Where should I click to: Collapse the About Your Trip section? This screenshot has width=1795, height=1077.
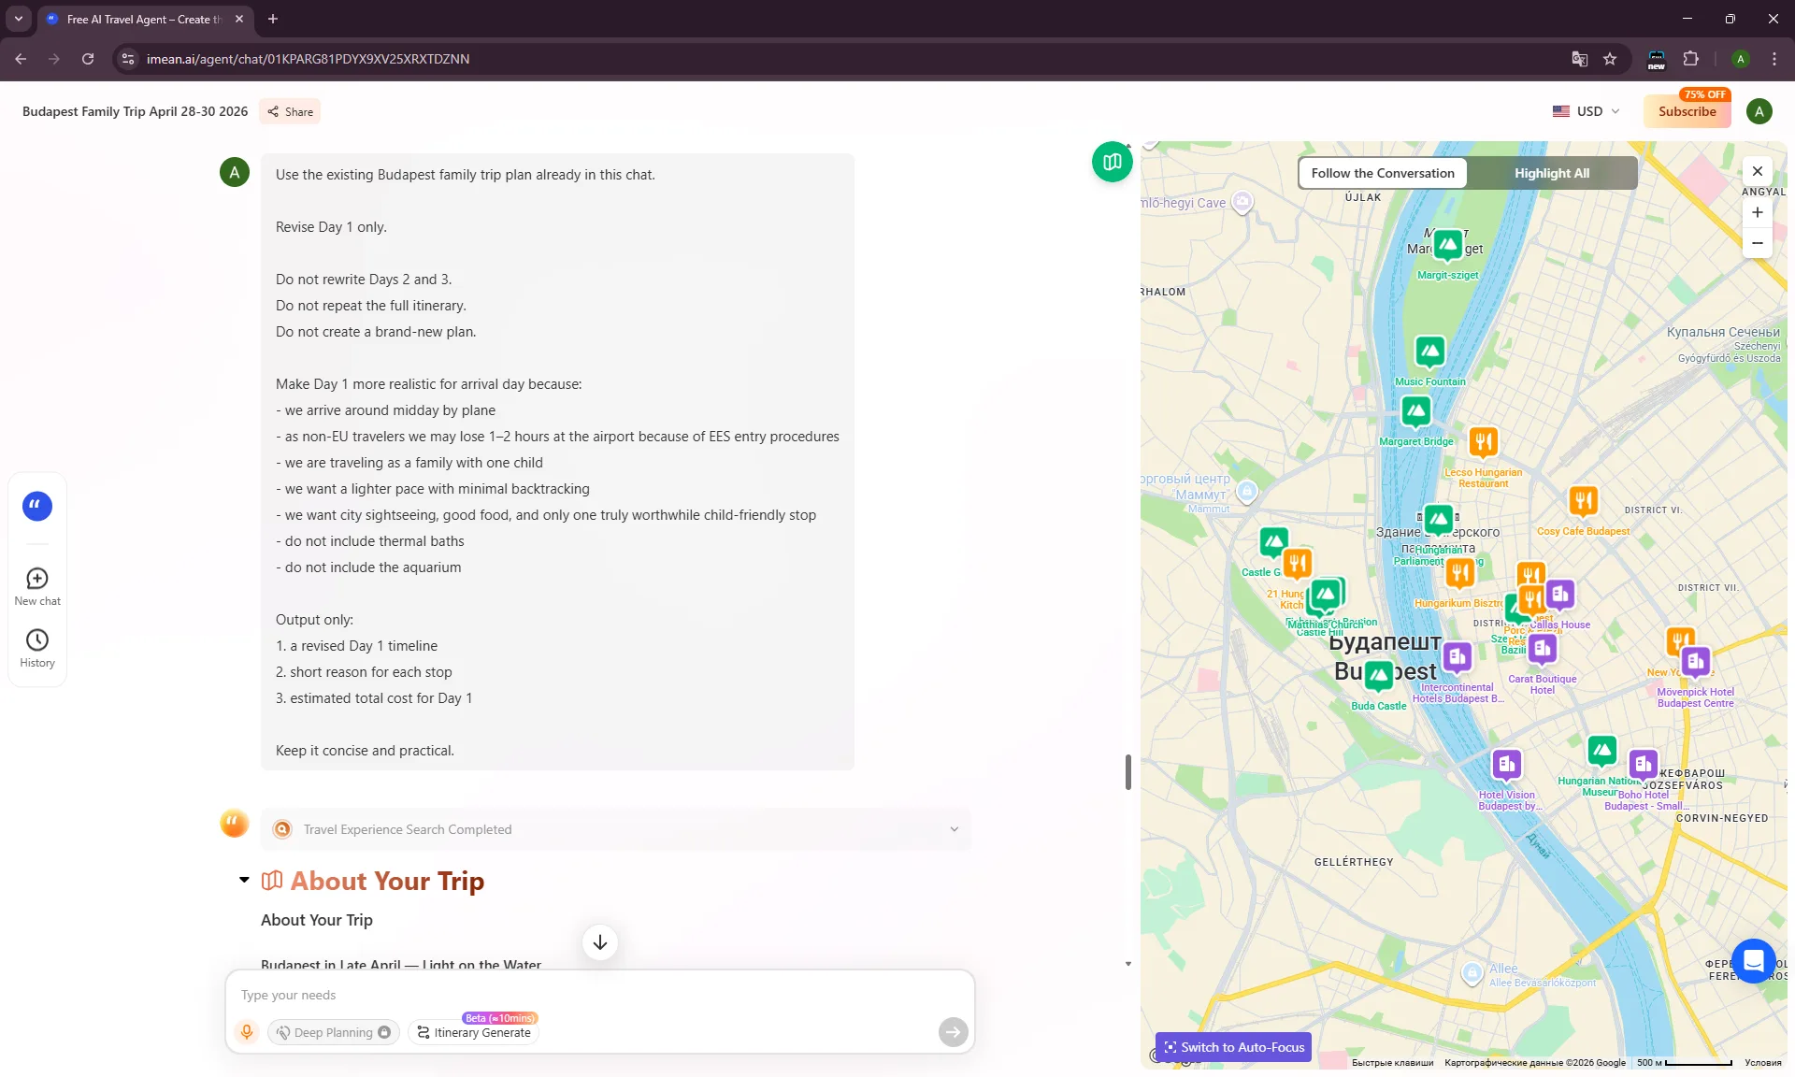(244, 880)
